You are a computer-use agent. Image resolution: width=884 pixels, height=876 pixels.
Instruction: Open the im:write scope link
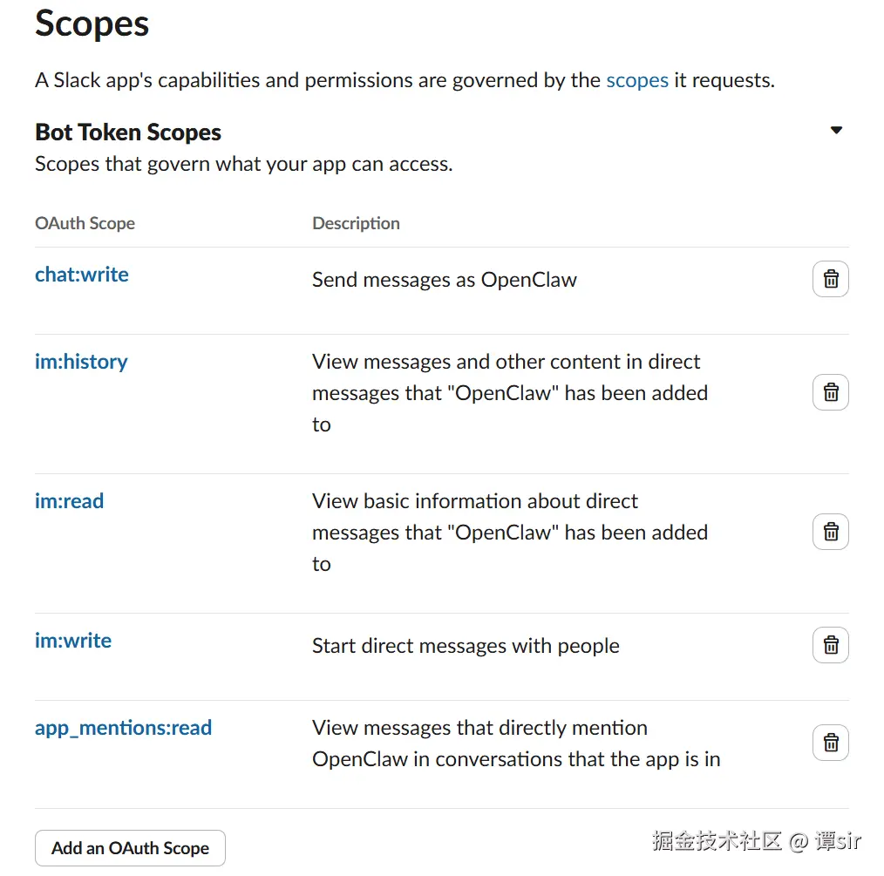click(73, 641)
